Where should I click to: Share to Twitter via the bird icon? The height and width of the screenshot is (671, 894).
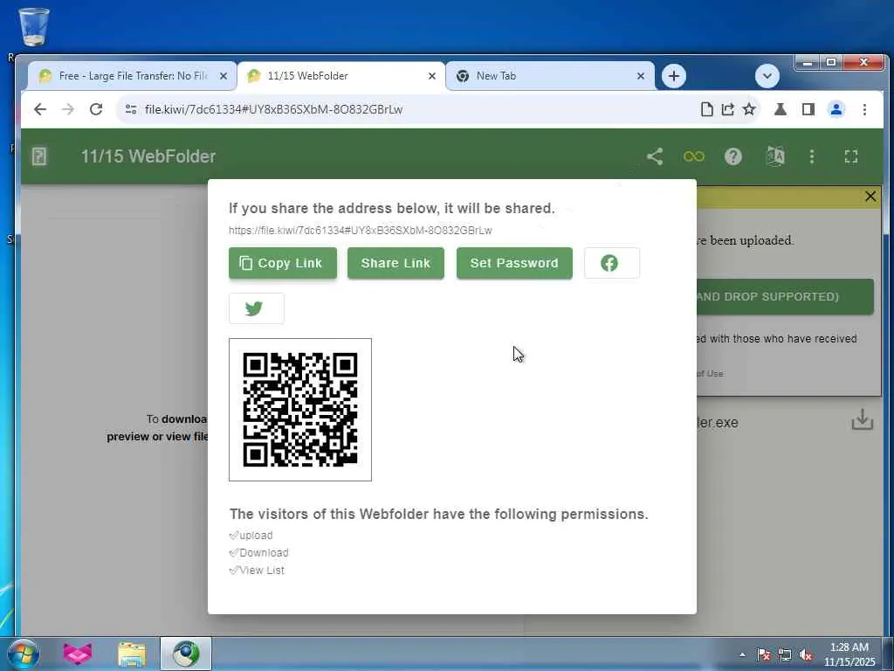257,308
